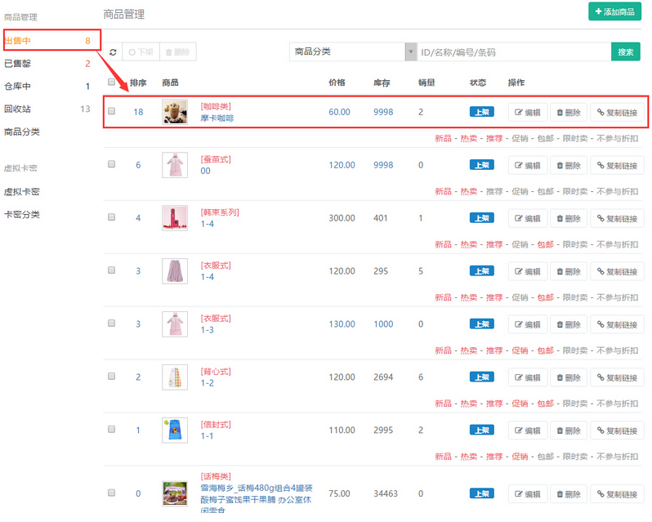
Task: Delete the 背心式 product row
Action: point(568,378)
